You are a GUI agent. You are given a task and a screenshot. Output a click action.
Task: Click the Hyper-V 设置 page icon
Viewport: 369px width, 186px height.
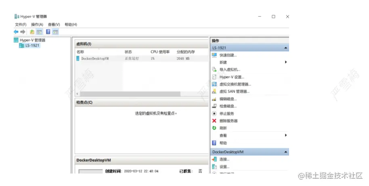coord(214,77)
